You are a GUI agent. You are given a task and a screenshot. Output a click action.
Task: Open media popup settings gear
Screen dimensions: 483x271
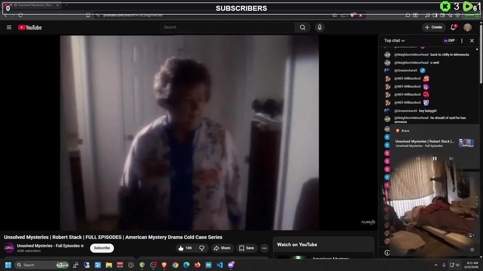[x=472, y=250]
